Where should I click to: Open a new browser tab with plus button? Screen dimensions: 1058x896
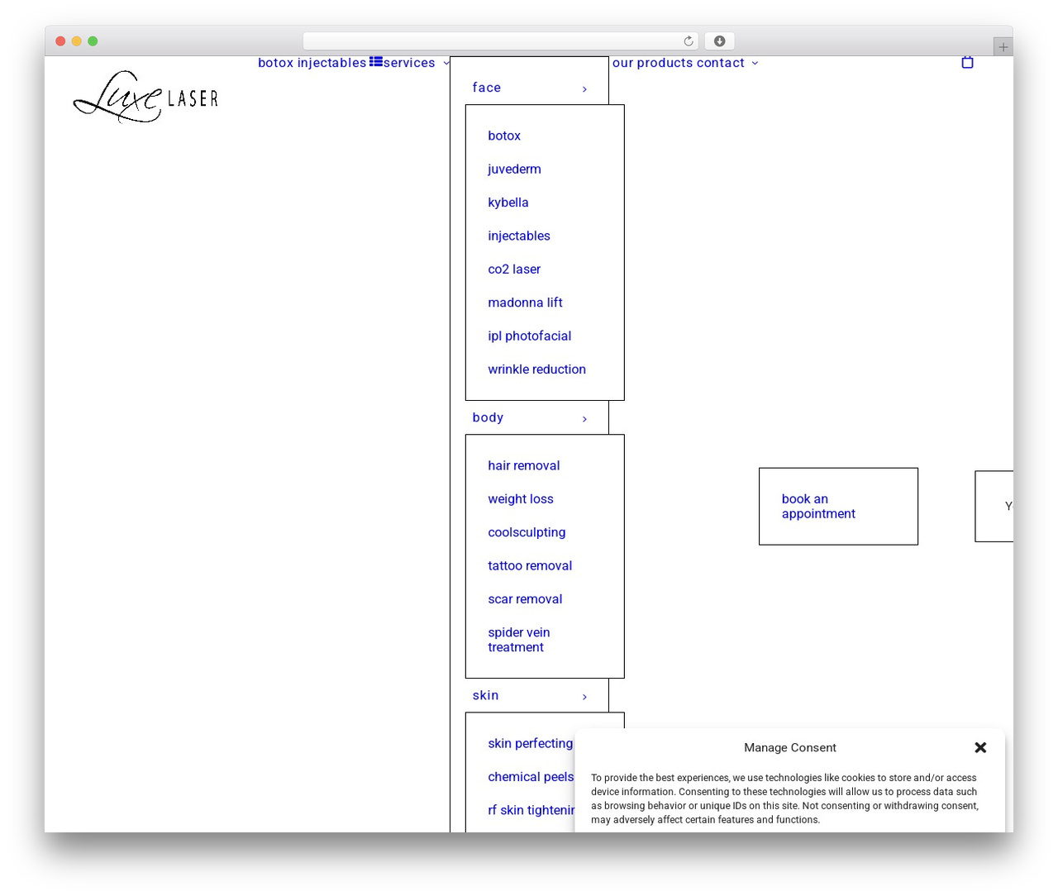tap(1003, 47)
